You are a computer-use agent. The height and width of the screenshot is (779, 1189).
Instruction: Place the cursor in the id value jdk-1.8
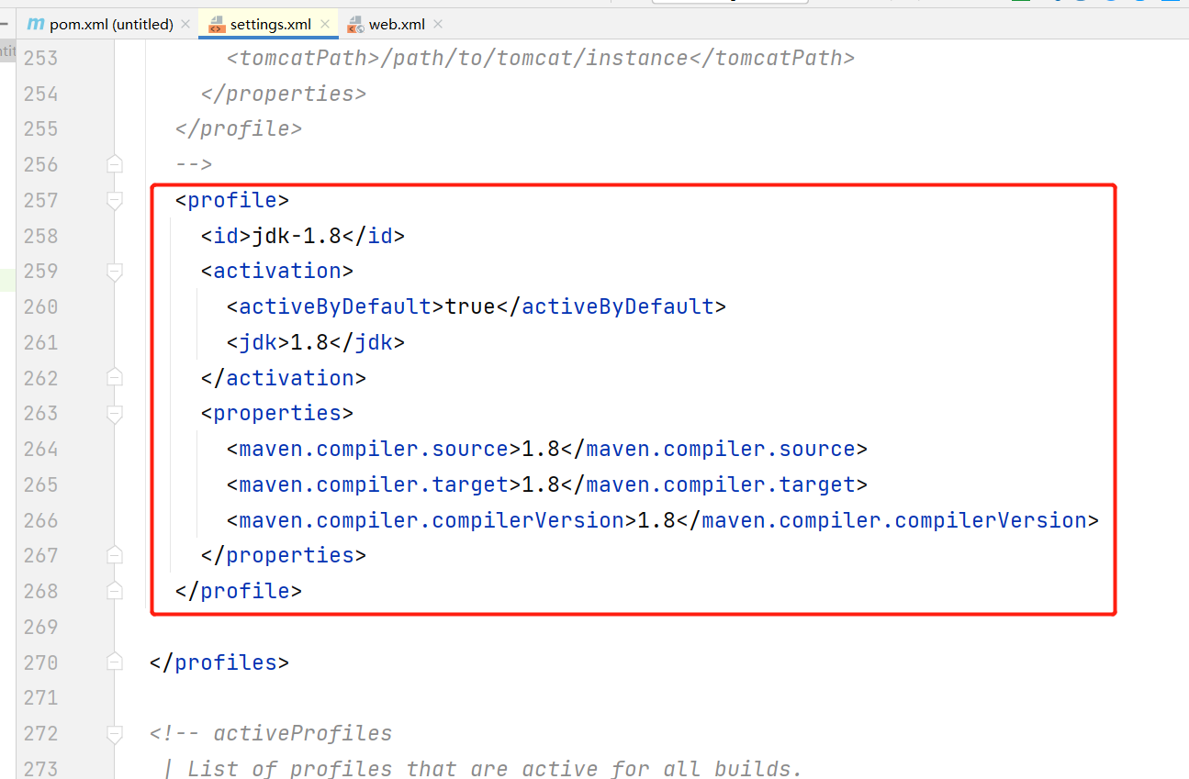click(x=297, y=236)
